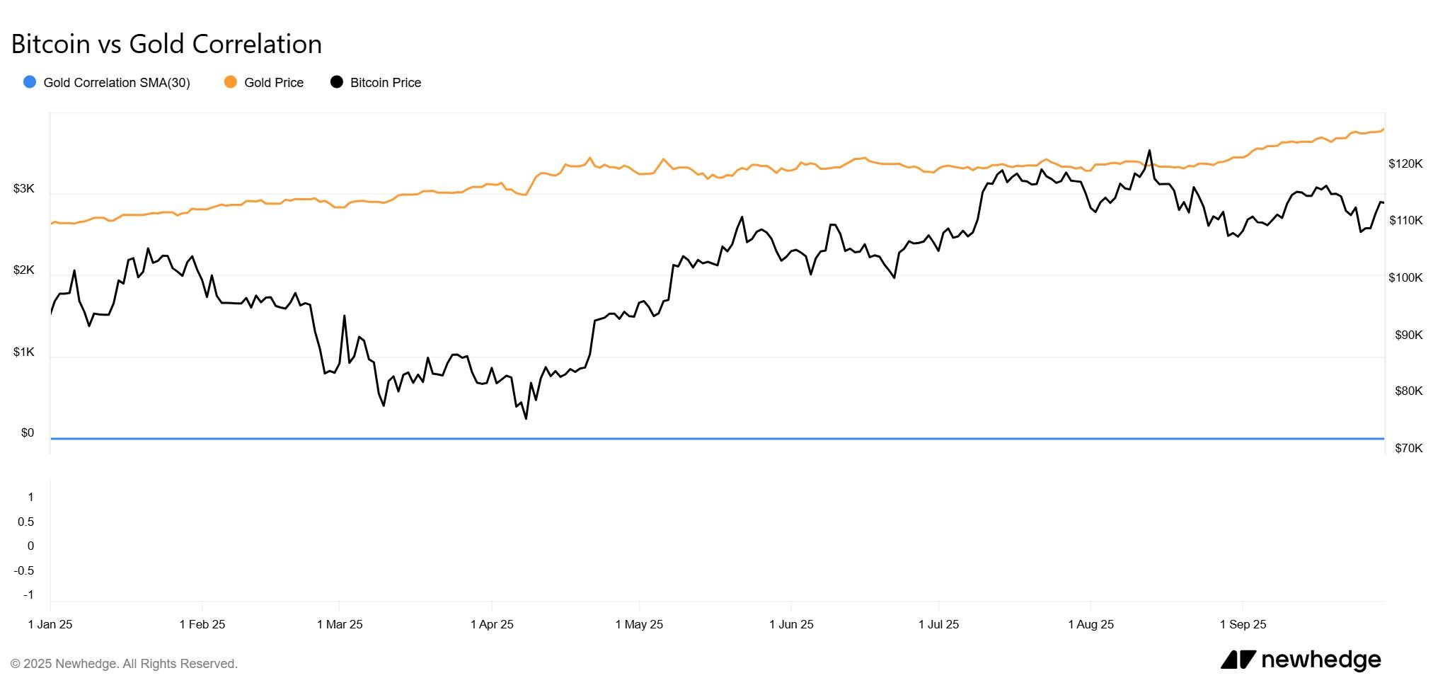Viewport: 1433px width, 690px height.
Task: Click the 1 Apr 25 date label
Action: tap(492, 624)
